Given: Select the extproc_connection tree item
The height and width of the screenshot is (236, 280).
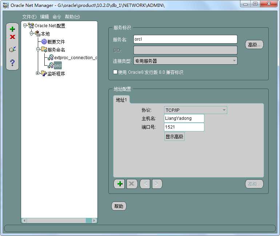Looking at the screenshot, I should point(76,58).
